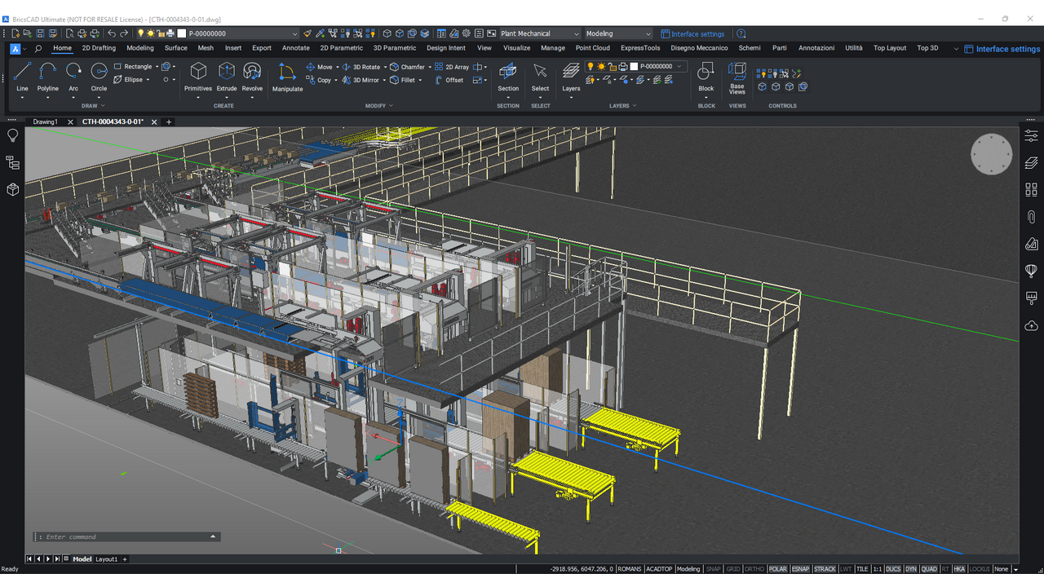The height and width of the screenshot is (587, 1044).
Task: Open the Drawing1 document tab
Action: click(45, 121)
